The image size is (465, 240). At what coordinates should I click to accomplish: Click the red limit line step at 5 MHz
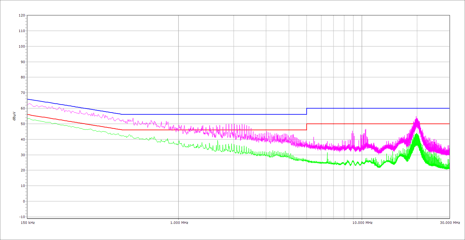click(x=307, y=127)
